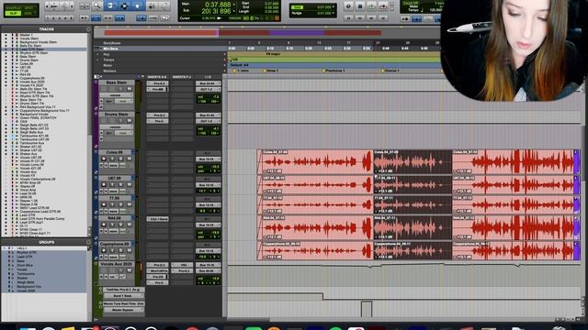This screenshot has height=330, width=588.
Task: Click the Chorus 1 marker
Action: [390, 71]
